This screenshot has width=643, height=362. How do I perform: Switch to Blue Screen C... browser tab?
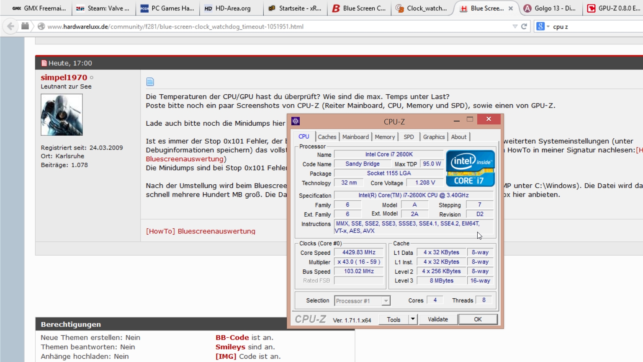coord(359,8)
